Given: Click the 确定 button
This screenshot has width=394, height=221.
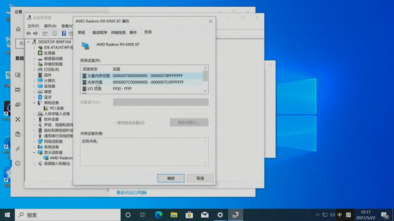Looking at the screenshot, I should (x=171, y=178).
